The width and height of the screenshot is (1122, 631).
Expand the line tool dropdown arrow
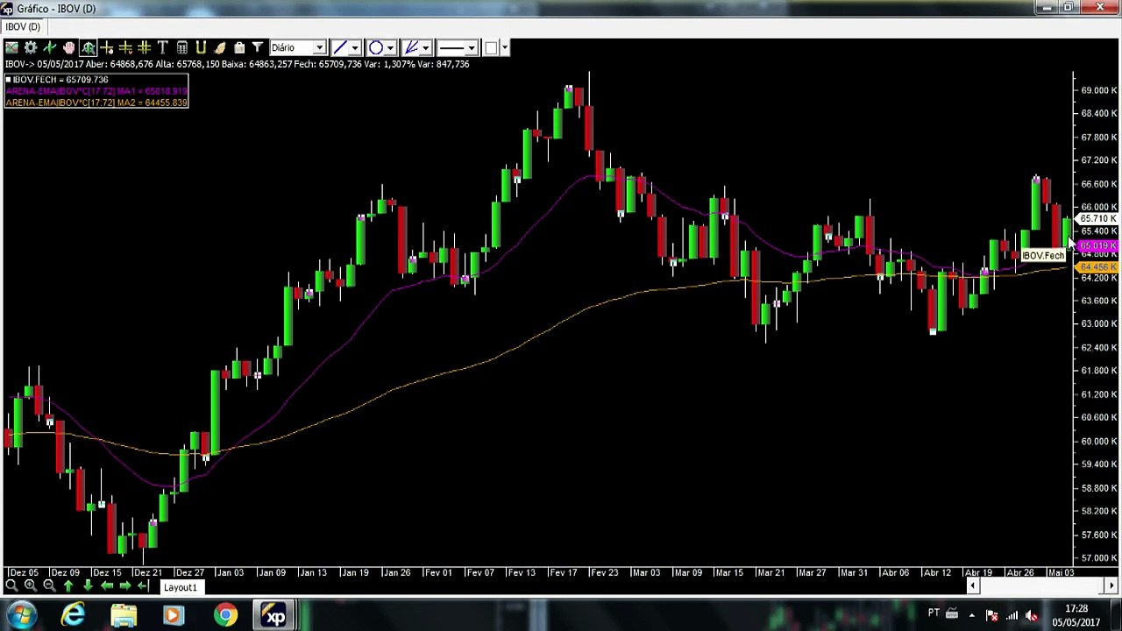[x=355, y=47]
